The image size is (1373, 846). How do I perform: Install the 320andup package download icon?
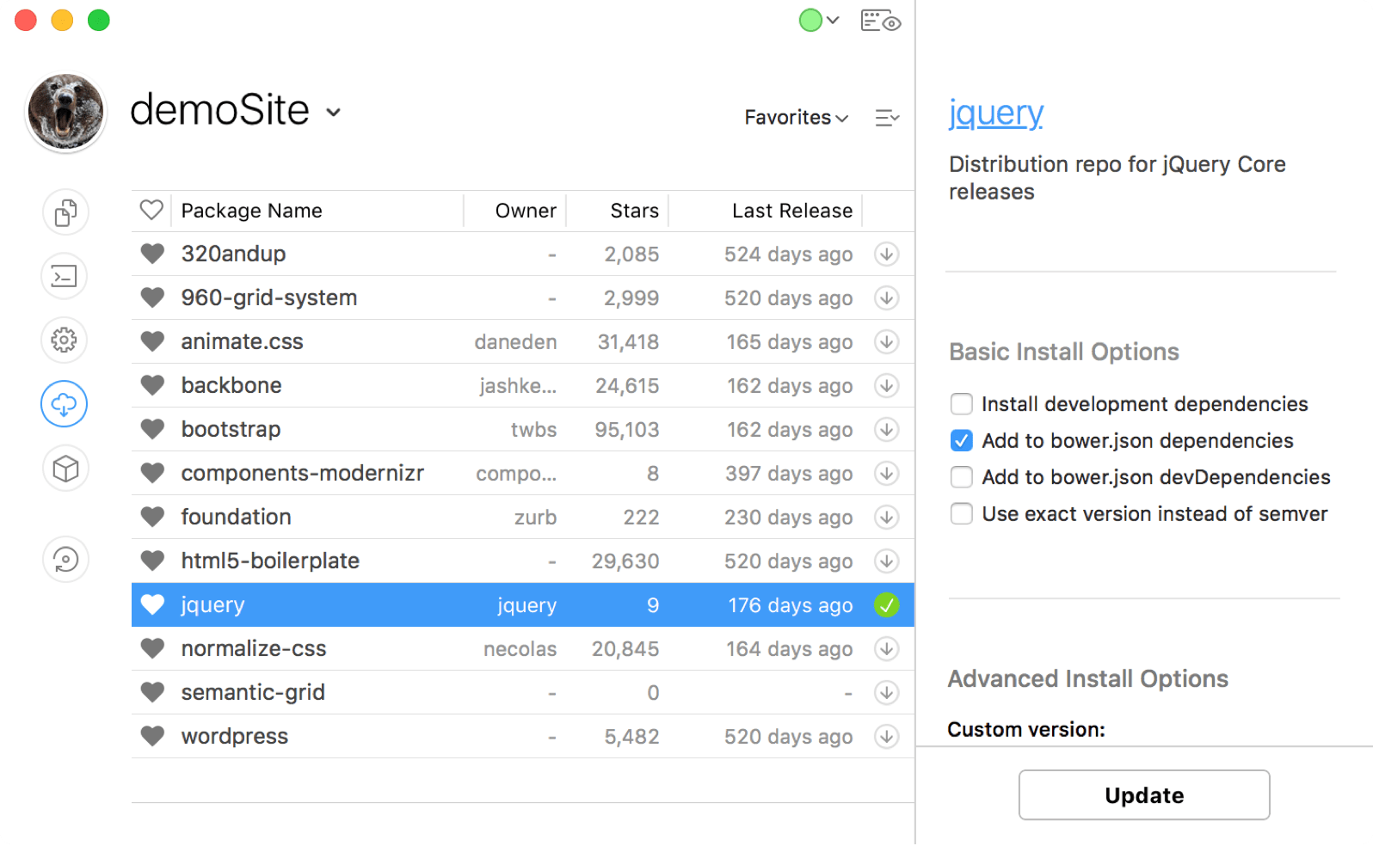pyautogui.click(x=887, y=254)
